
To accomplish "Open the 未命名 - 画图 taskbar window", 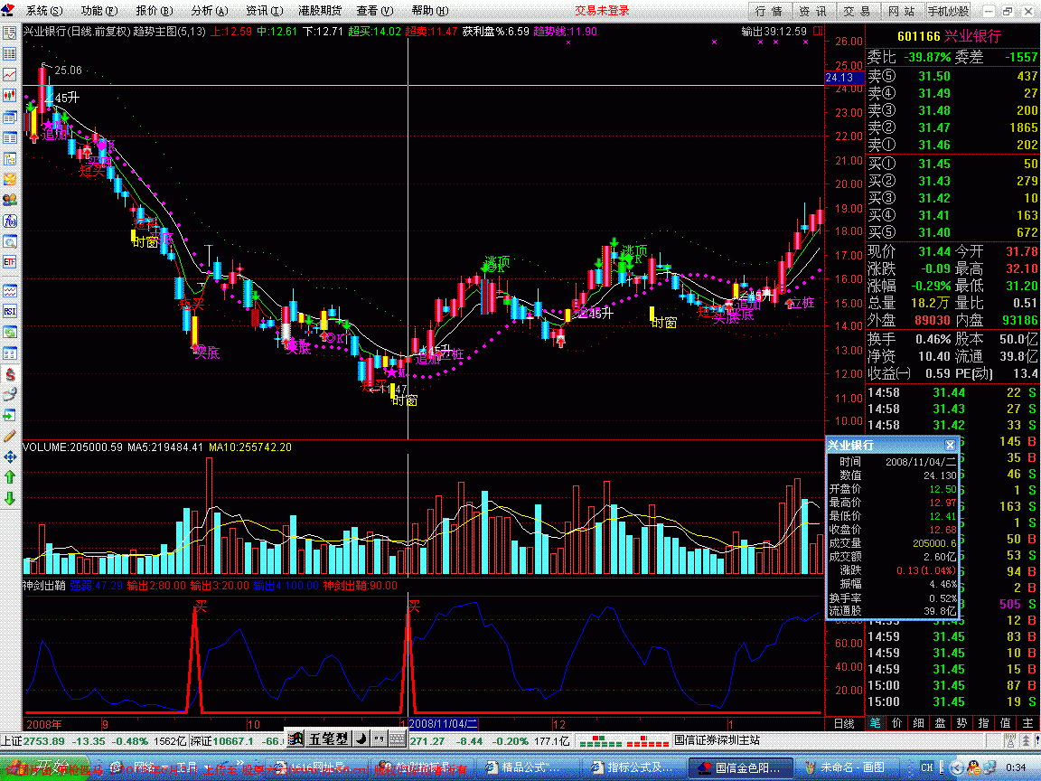I will pos(845,767).
